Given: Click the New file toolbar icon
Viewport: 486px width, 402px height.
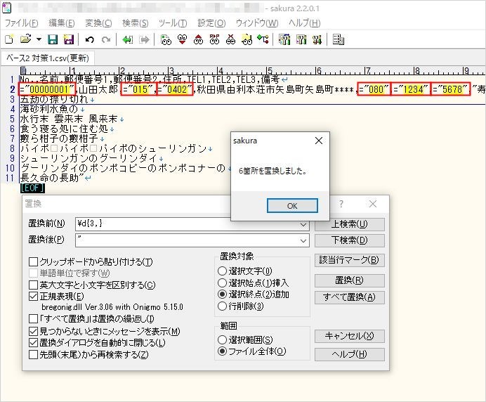Looking at the screenshot, I should pyautogui.click(x=9, y=39).
